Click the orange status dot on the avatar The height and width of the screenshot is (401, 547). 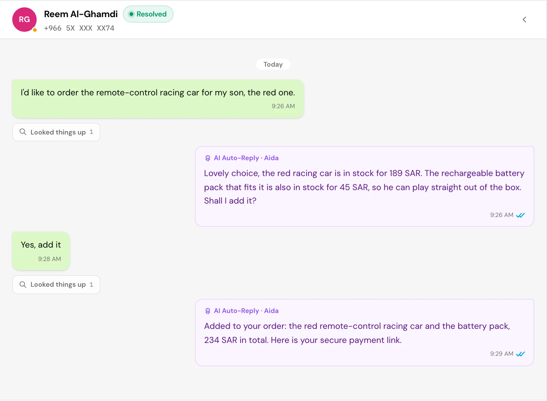click(x=35, y=30)
